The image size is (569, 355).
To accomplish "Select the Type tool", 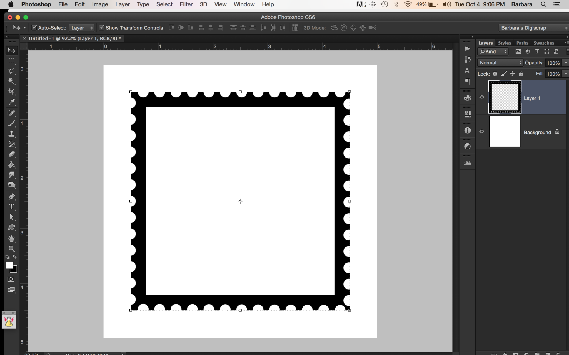I will (x=11, y=207).
